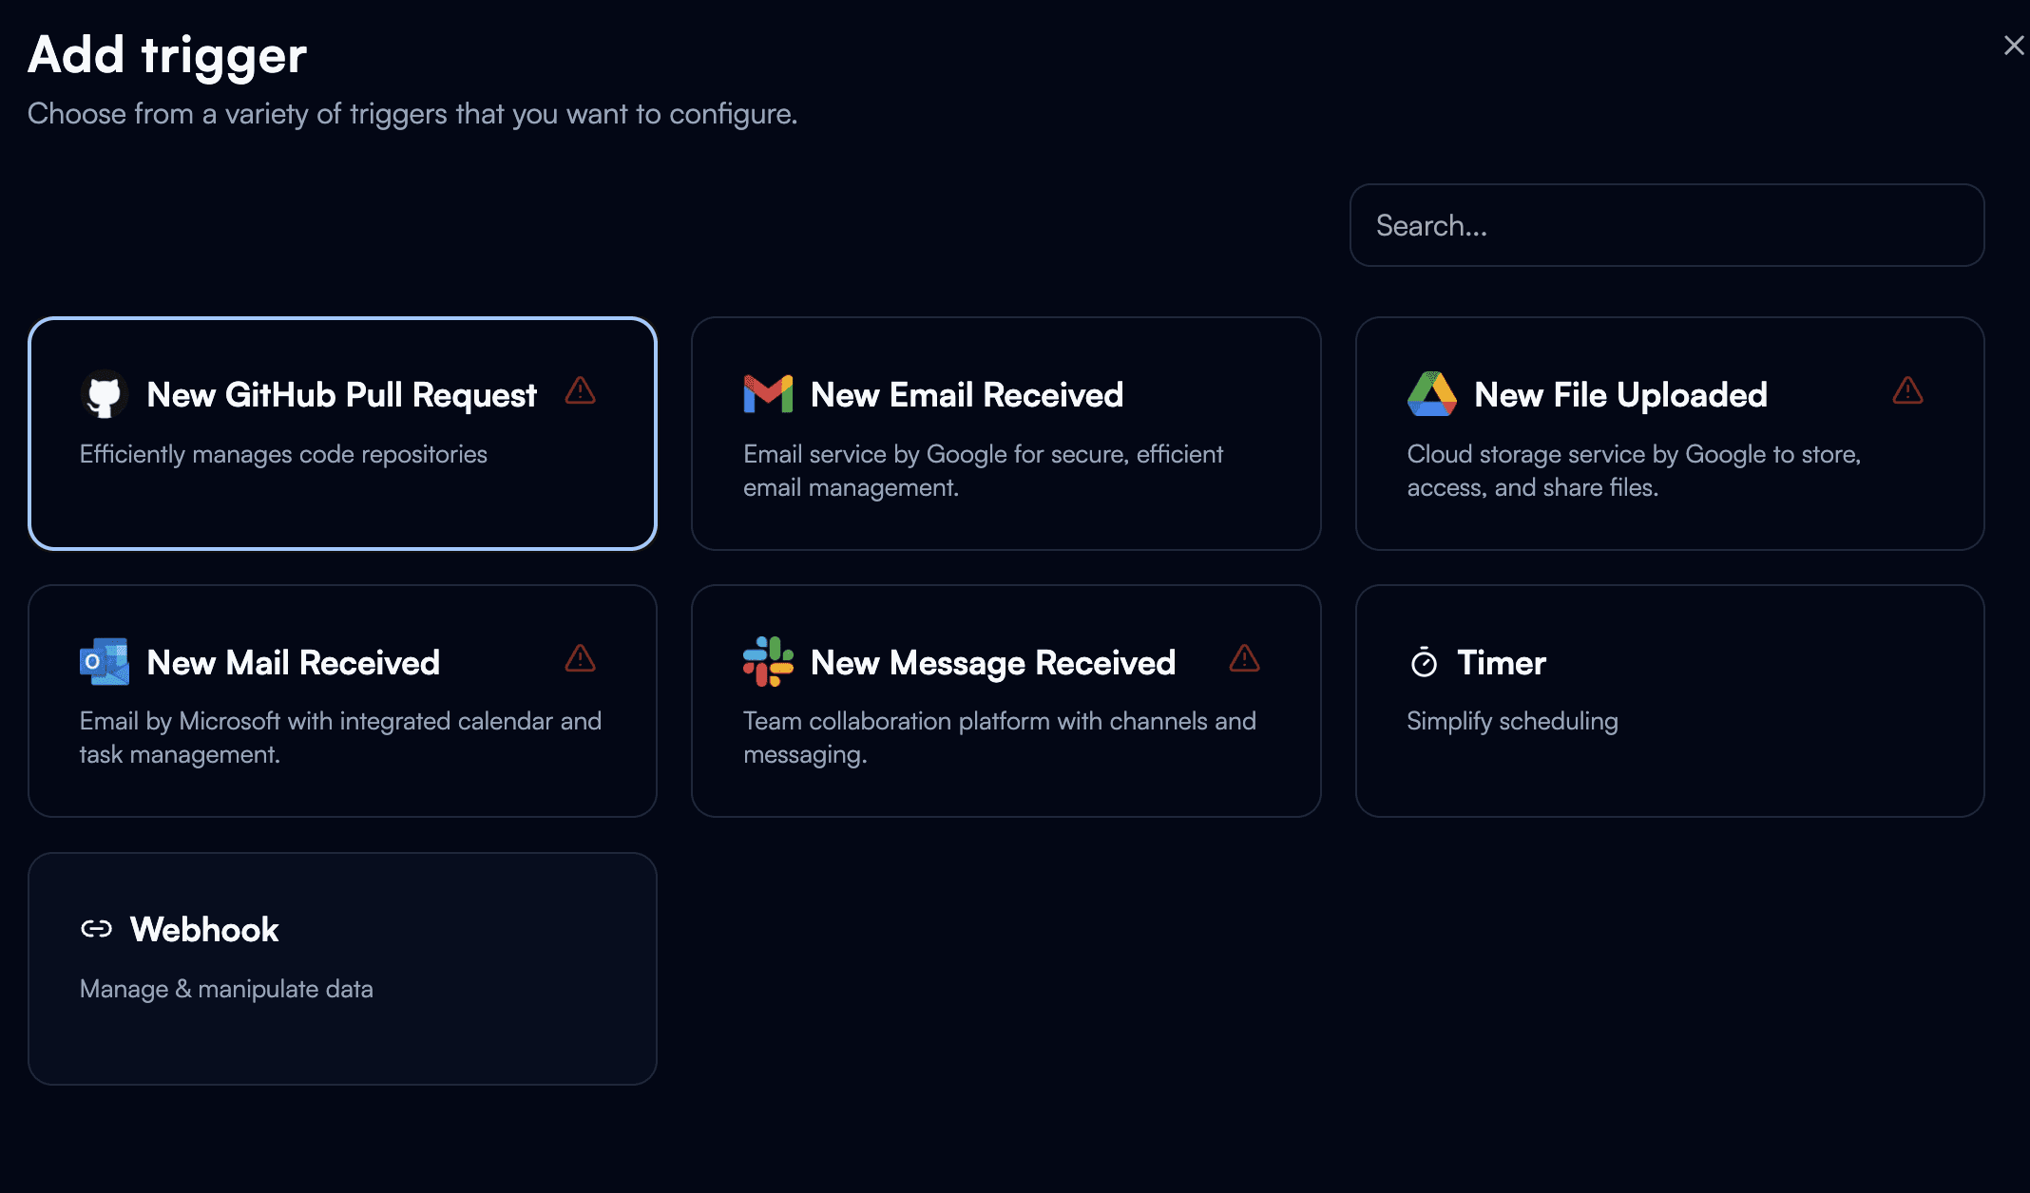Select New File Uploaded trigger description
The image size is (2030, 1193).
point(1633,471)
